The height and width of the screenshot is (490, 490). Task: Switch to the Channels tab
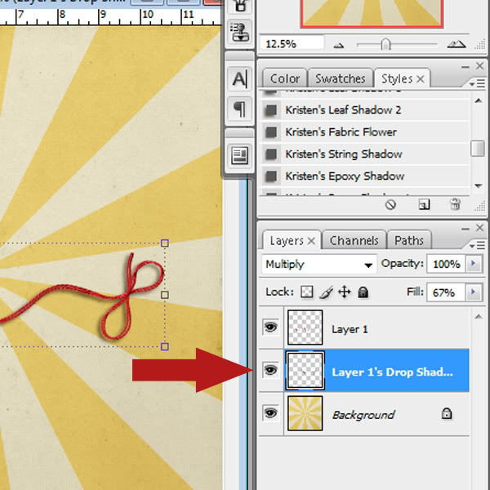pyautogui.click(x=354, y=240)
